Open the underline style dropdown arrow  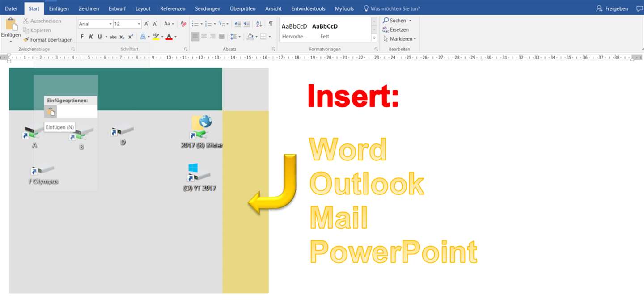106,37
